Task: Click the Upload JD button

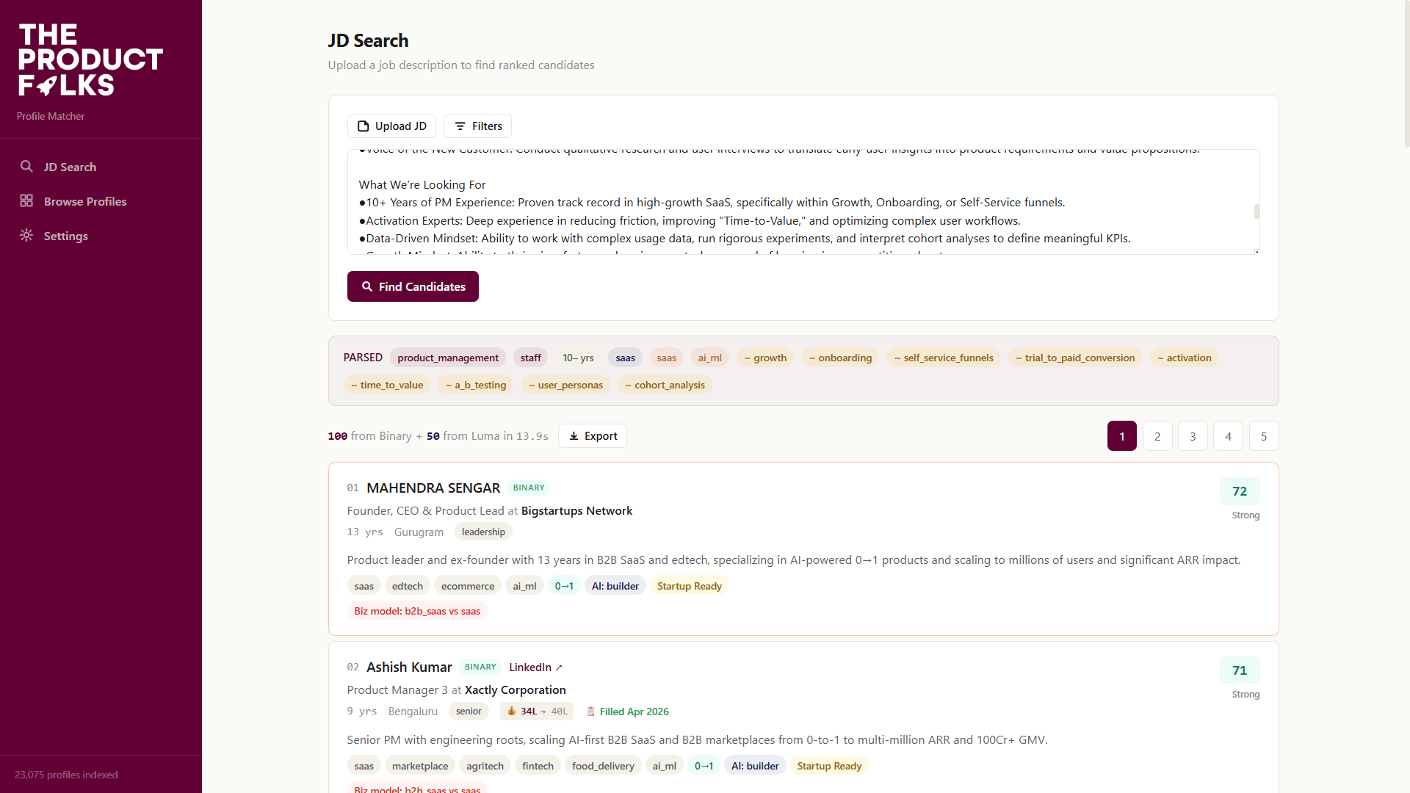Action: [391, 126]
